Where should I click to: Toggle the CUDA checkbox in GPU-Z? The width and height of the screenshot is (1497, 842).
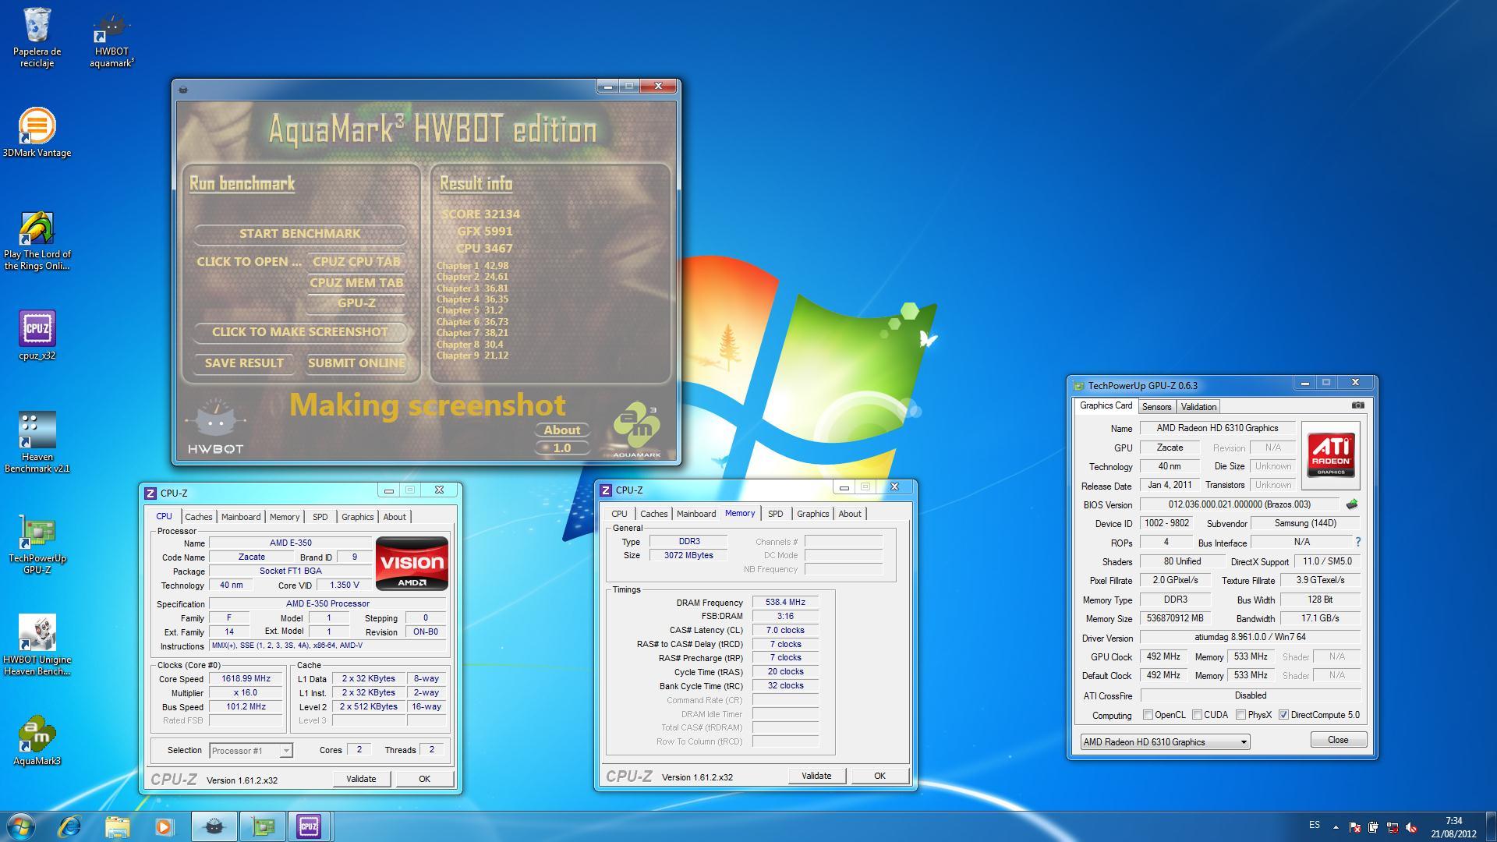pos(1197,715)
